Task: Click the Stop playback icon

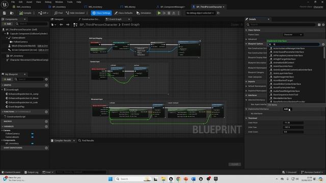Action: 169,13
